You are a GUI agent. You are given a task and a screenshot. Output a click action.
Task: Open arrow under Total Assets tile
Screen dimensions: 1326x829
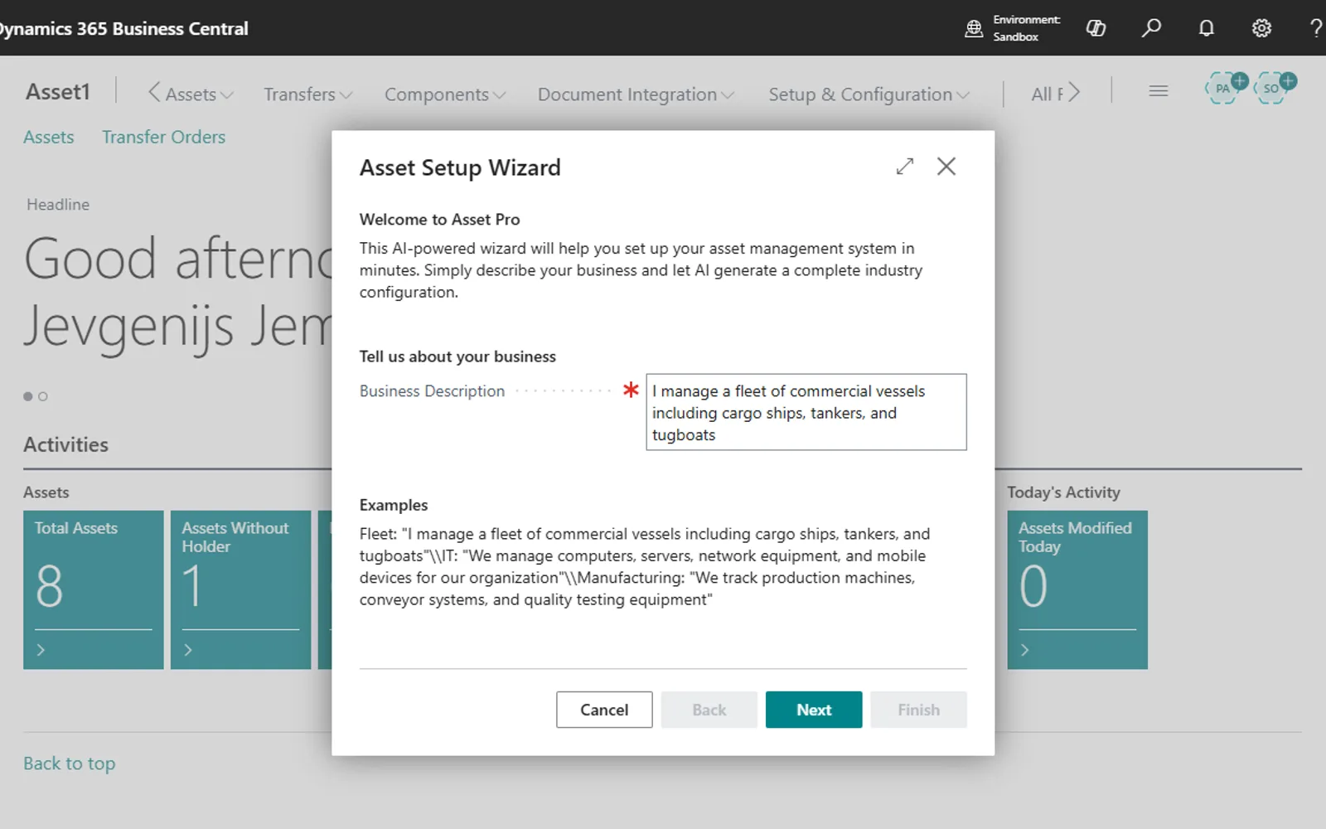pyautogui.click(x=41, y=650)
